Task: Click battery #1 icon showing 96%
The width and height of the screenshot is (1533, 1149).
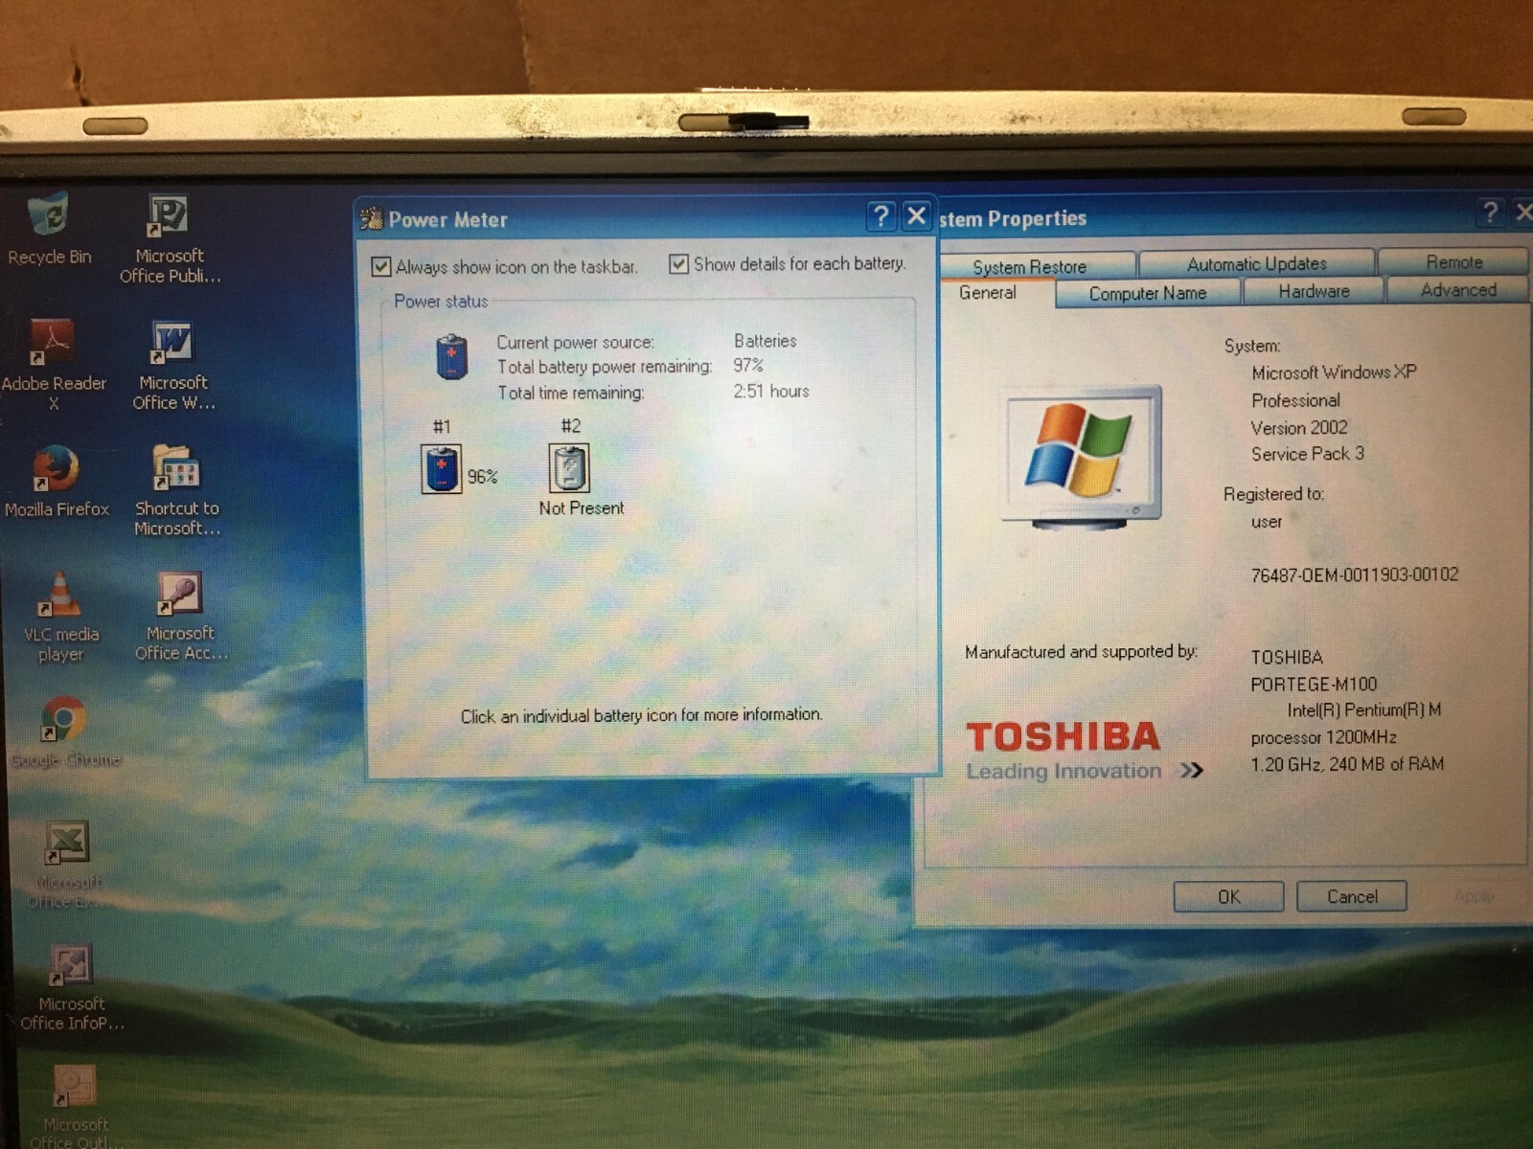Action: pyautogui.click(x=442, y=470)
